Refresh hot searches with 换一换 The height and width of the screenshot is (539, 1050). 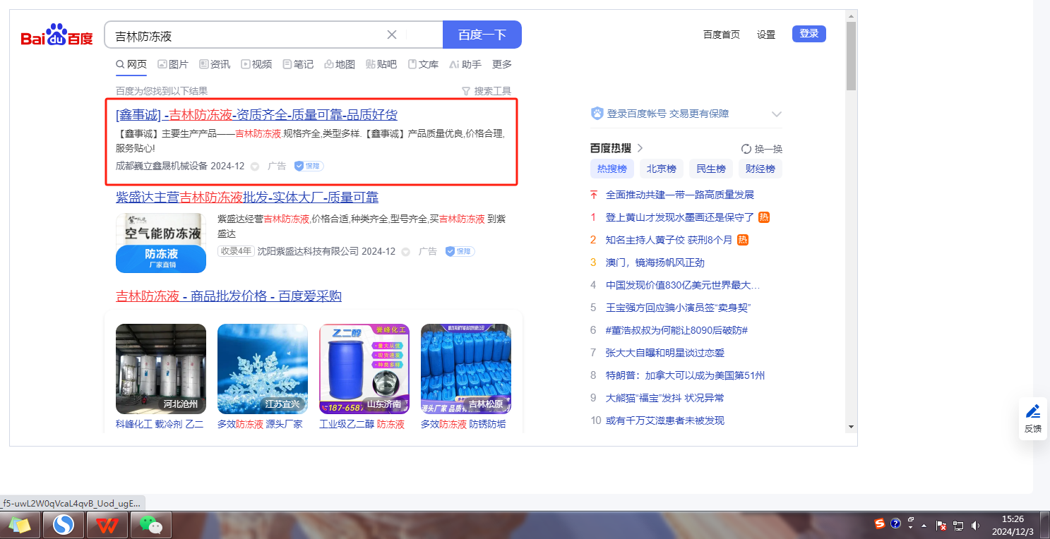(762, 149)
